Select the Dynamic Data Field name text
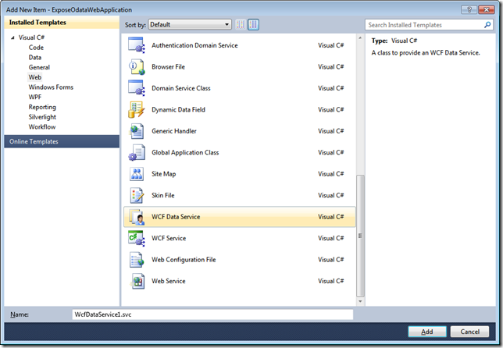 pyautogui.click(x=178, y=109)
